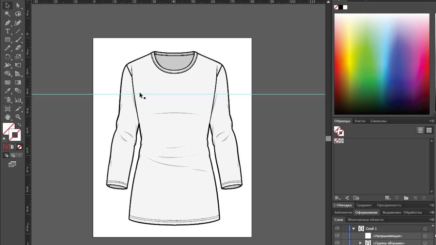436x245 pixels.
Task: Select the Zoom magnifier tool
Action: (18, 117)
